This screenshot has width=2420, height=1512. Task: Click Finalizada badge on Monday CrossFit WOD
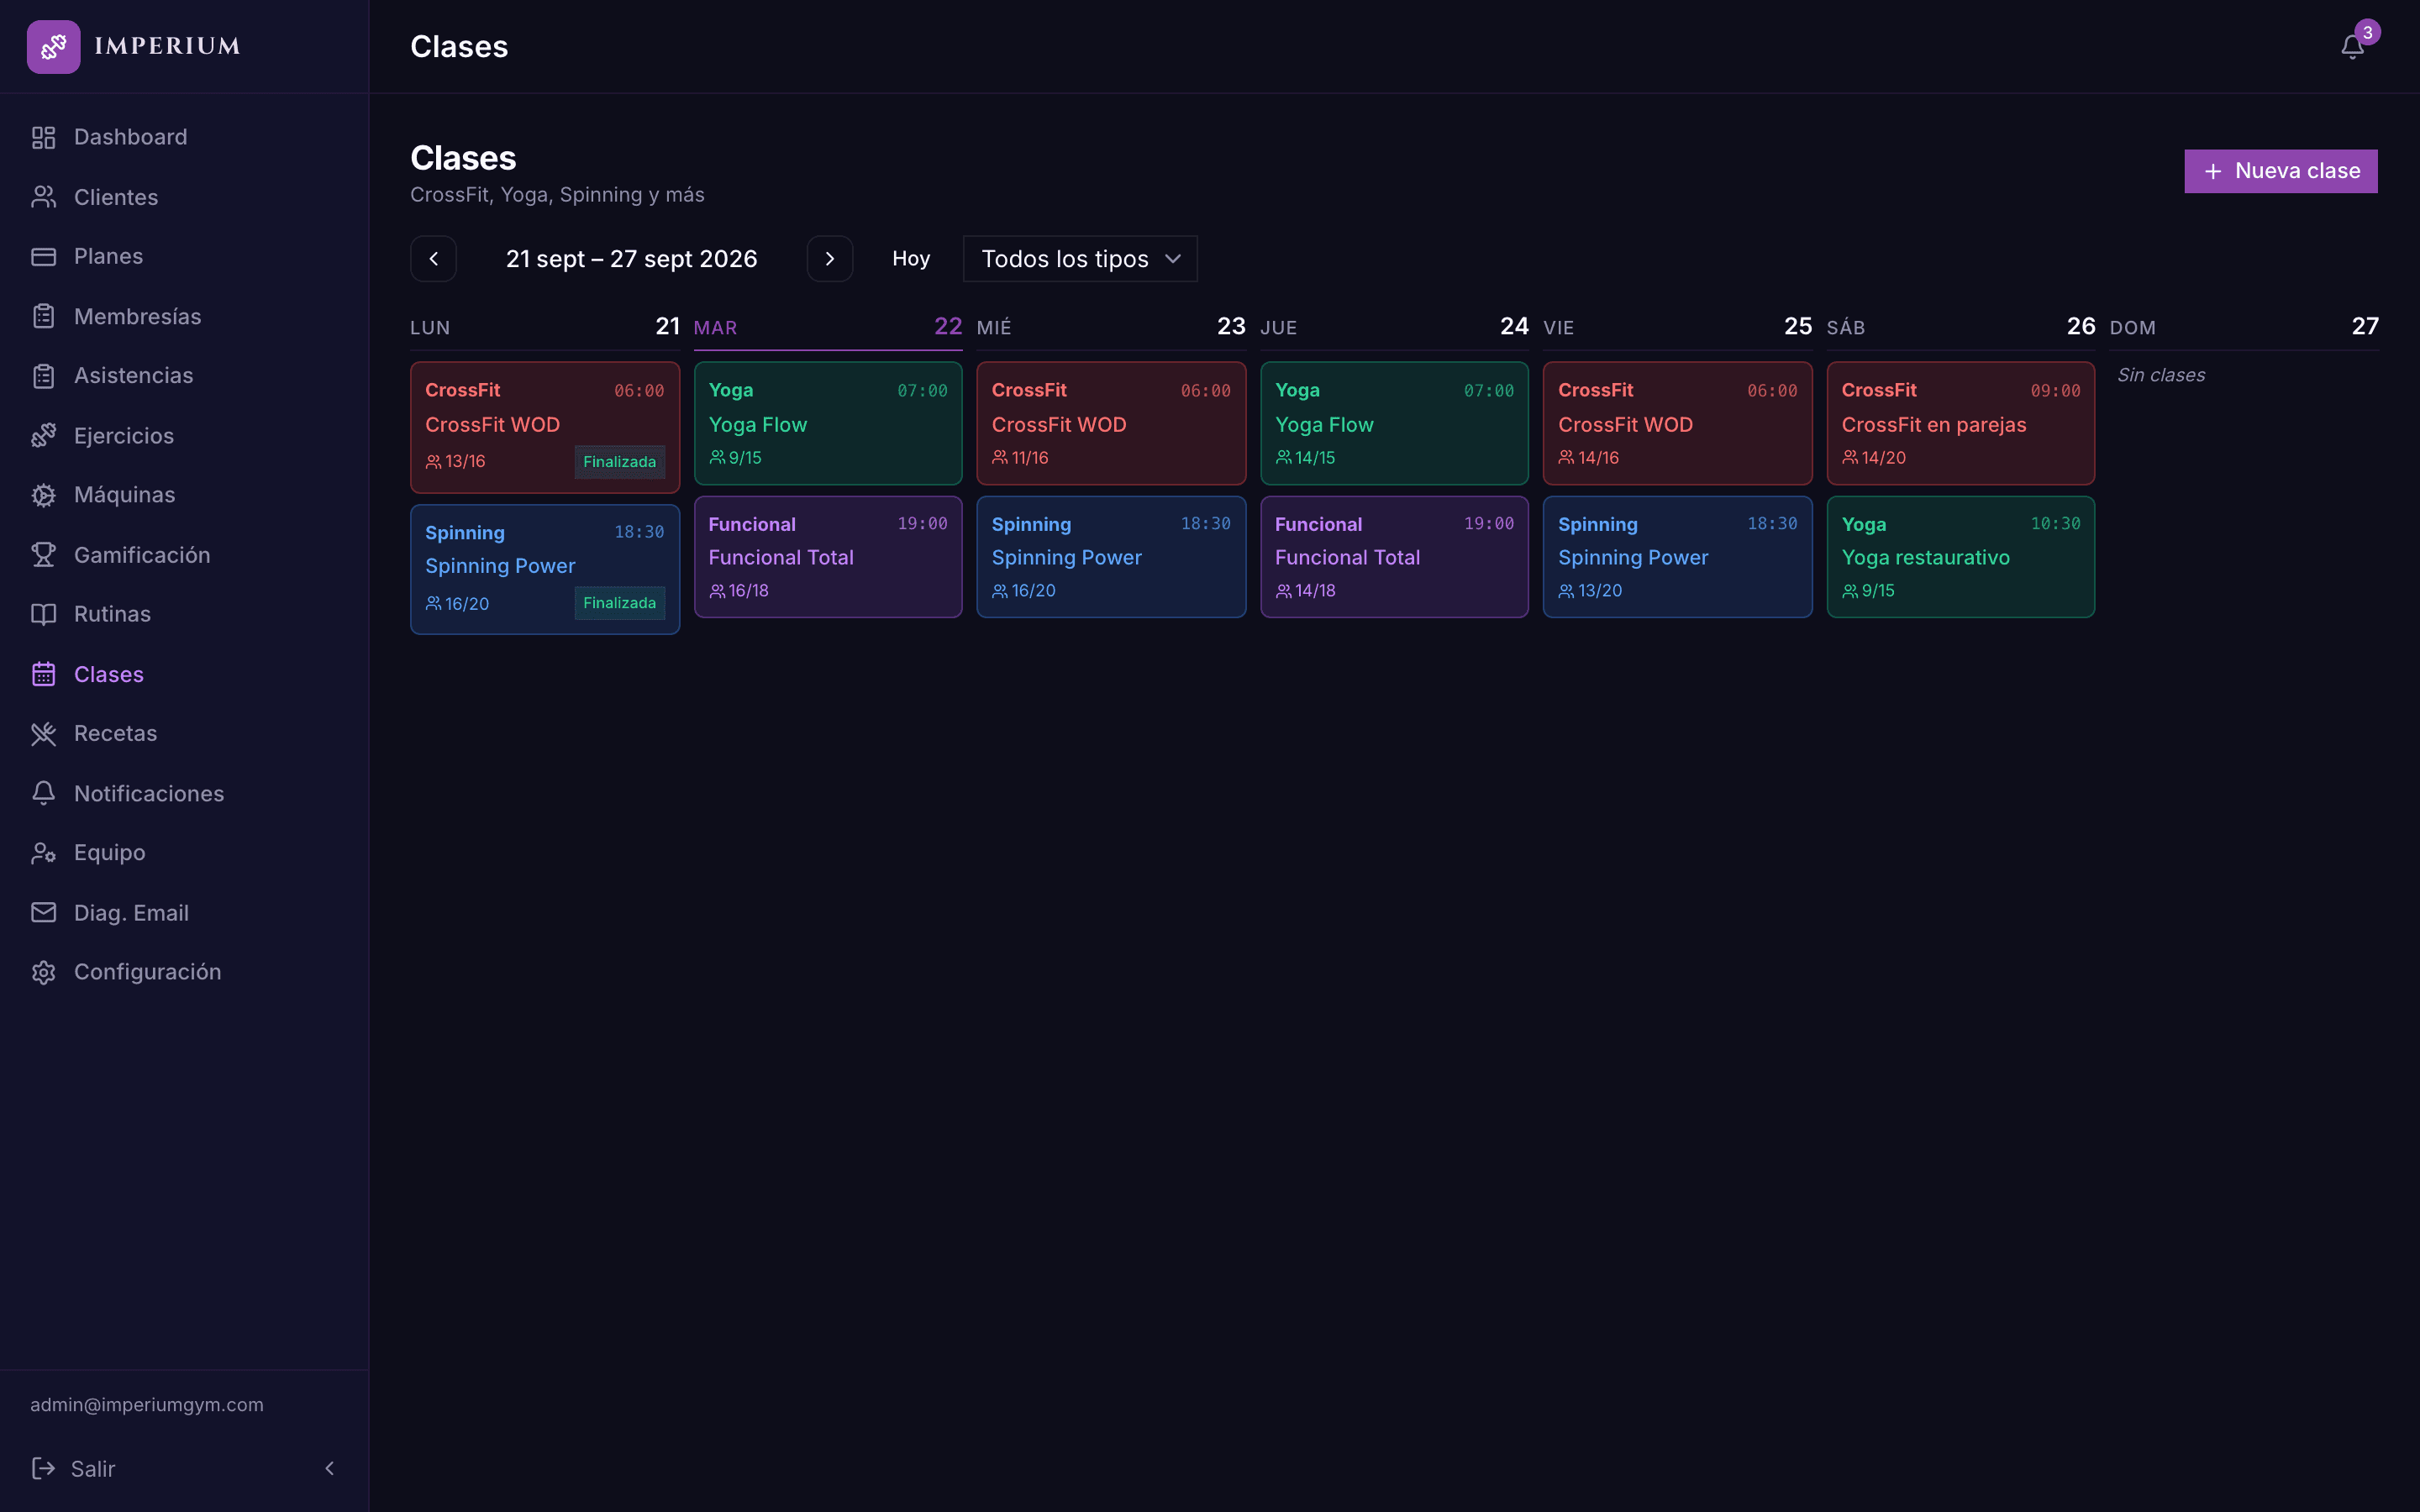[619, 462]
